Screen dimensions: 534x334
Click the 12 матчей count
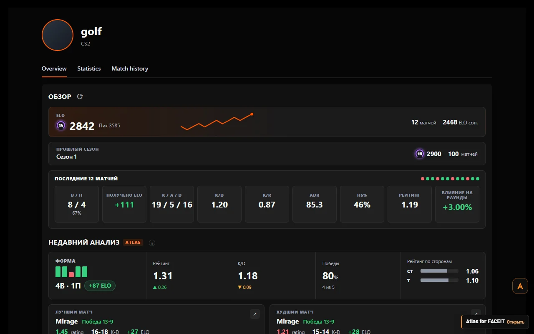coord(423,122)
